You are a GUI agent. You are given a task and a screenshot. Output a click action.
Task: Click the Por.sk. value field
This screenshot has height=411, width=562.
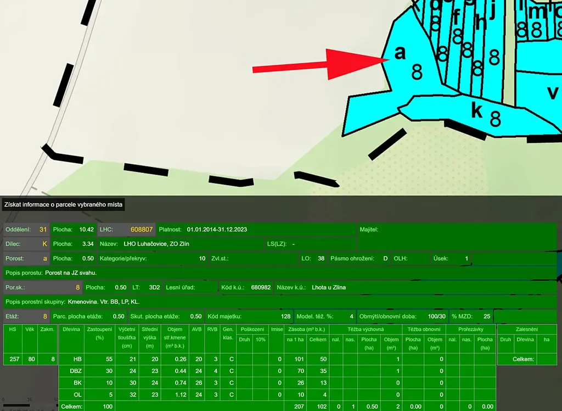[x=77, y=287]
